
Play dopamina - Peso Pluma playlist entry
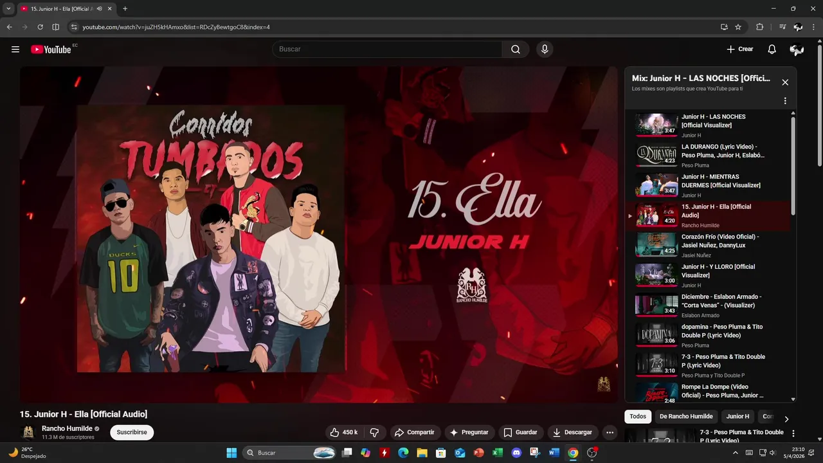pyautogui.click(x=708, y=336)
